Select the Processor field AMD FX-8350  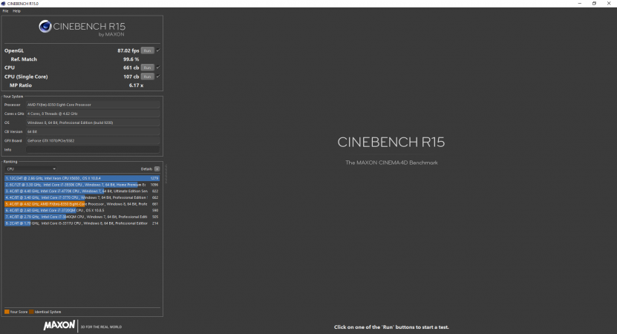pyautogui.click(x=93, y=105)
